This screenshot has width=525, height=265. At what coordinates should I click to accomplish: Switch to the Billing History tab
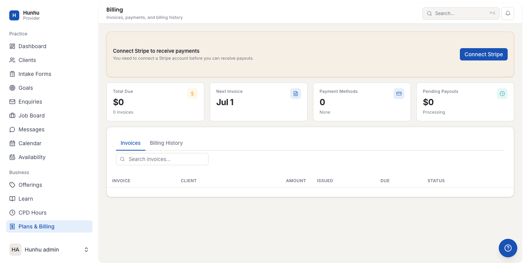[166, 143]
